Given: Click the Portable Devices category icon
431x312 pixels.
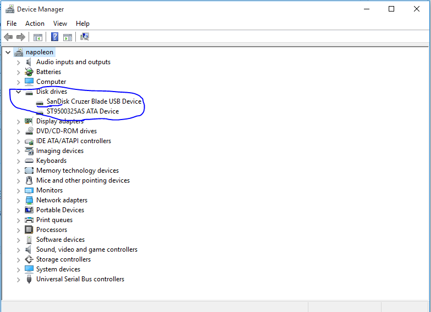Looking at the screenshot, I should click(x=29, y=210).
